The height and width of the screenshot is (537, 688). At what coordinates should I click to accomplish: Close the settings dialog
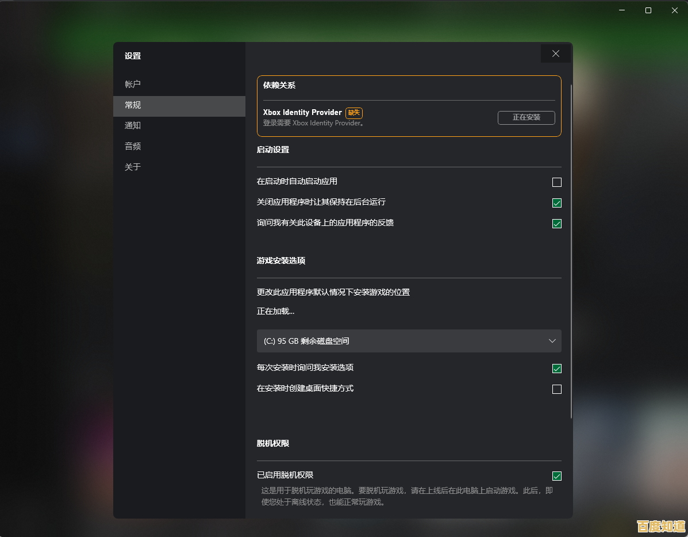click(555, 53)
